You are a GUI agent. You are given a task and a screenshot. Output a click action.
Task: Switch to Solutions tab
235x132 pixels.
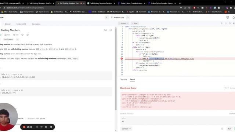pyautogui.click(x=21, y=24)
